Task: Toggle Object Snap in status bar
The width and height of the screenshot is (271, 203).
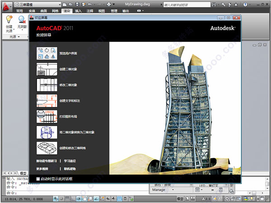Action: tap(84, 199)
